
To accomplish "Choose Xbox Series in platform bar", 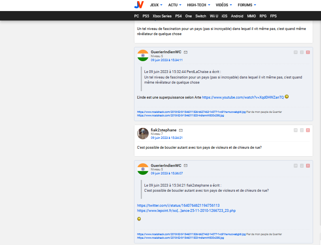I will point(162,16).
